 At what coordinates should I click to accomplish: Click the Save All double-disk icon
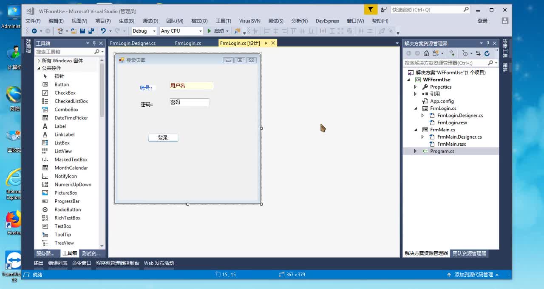coord(91,31)
